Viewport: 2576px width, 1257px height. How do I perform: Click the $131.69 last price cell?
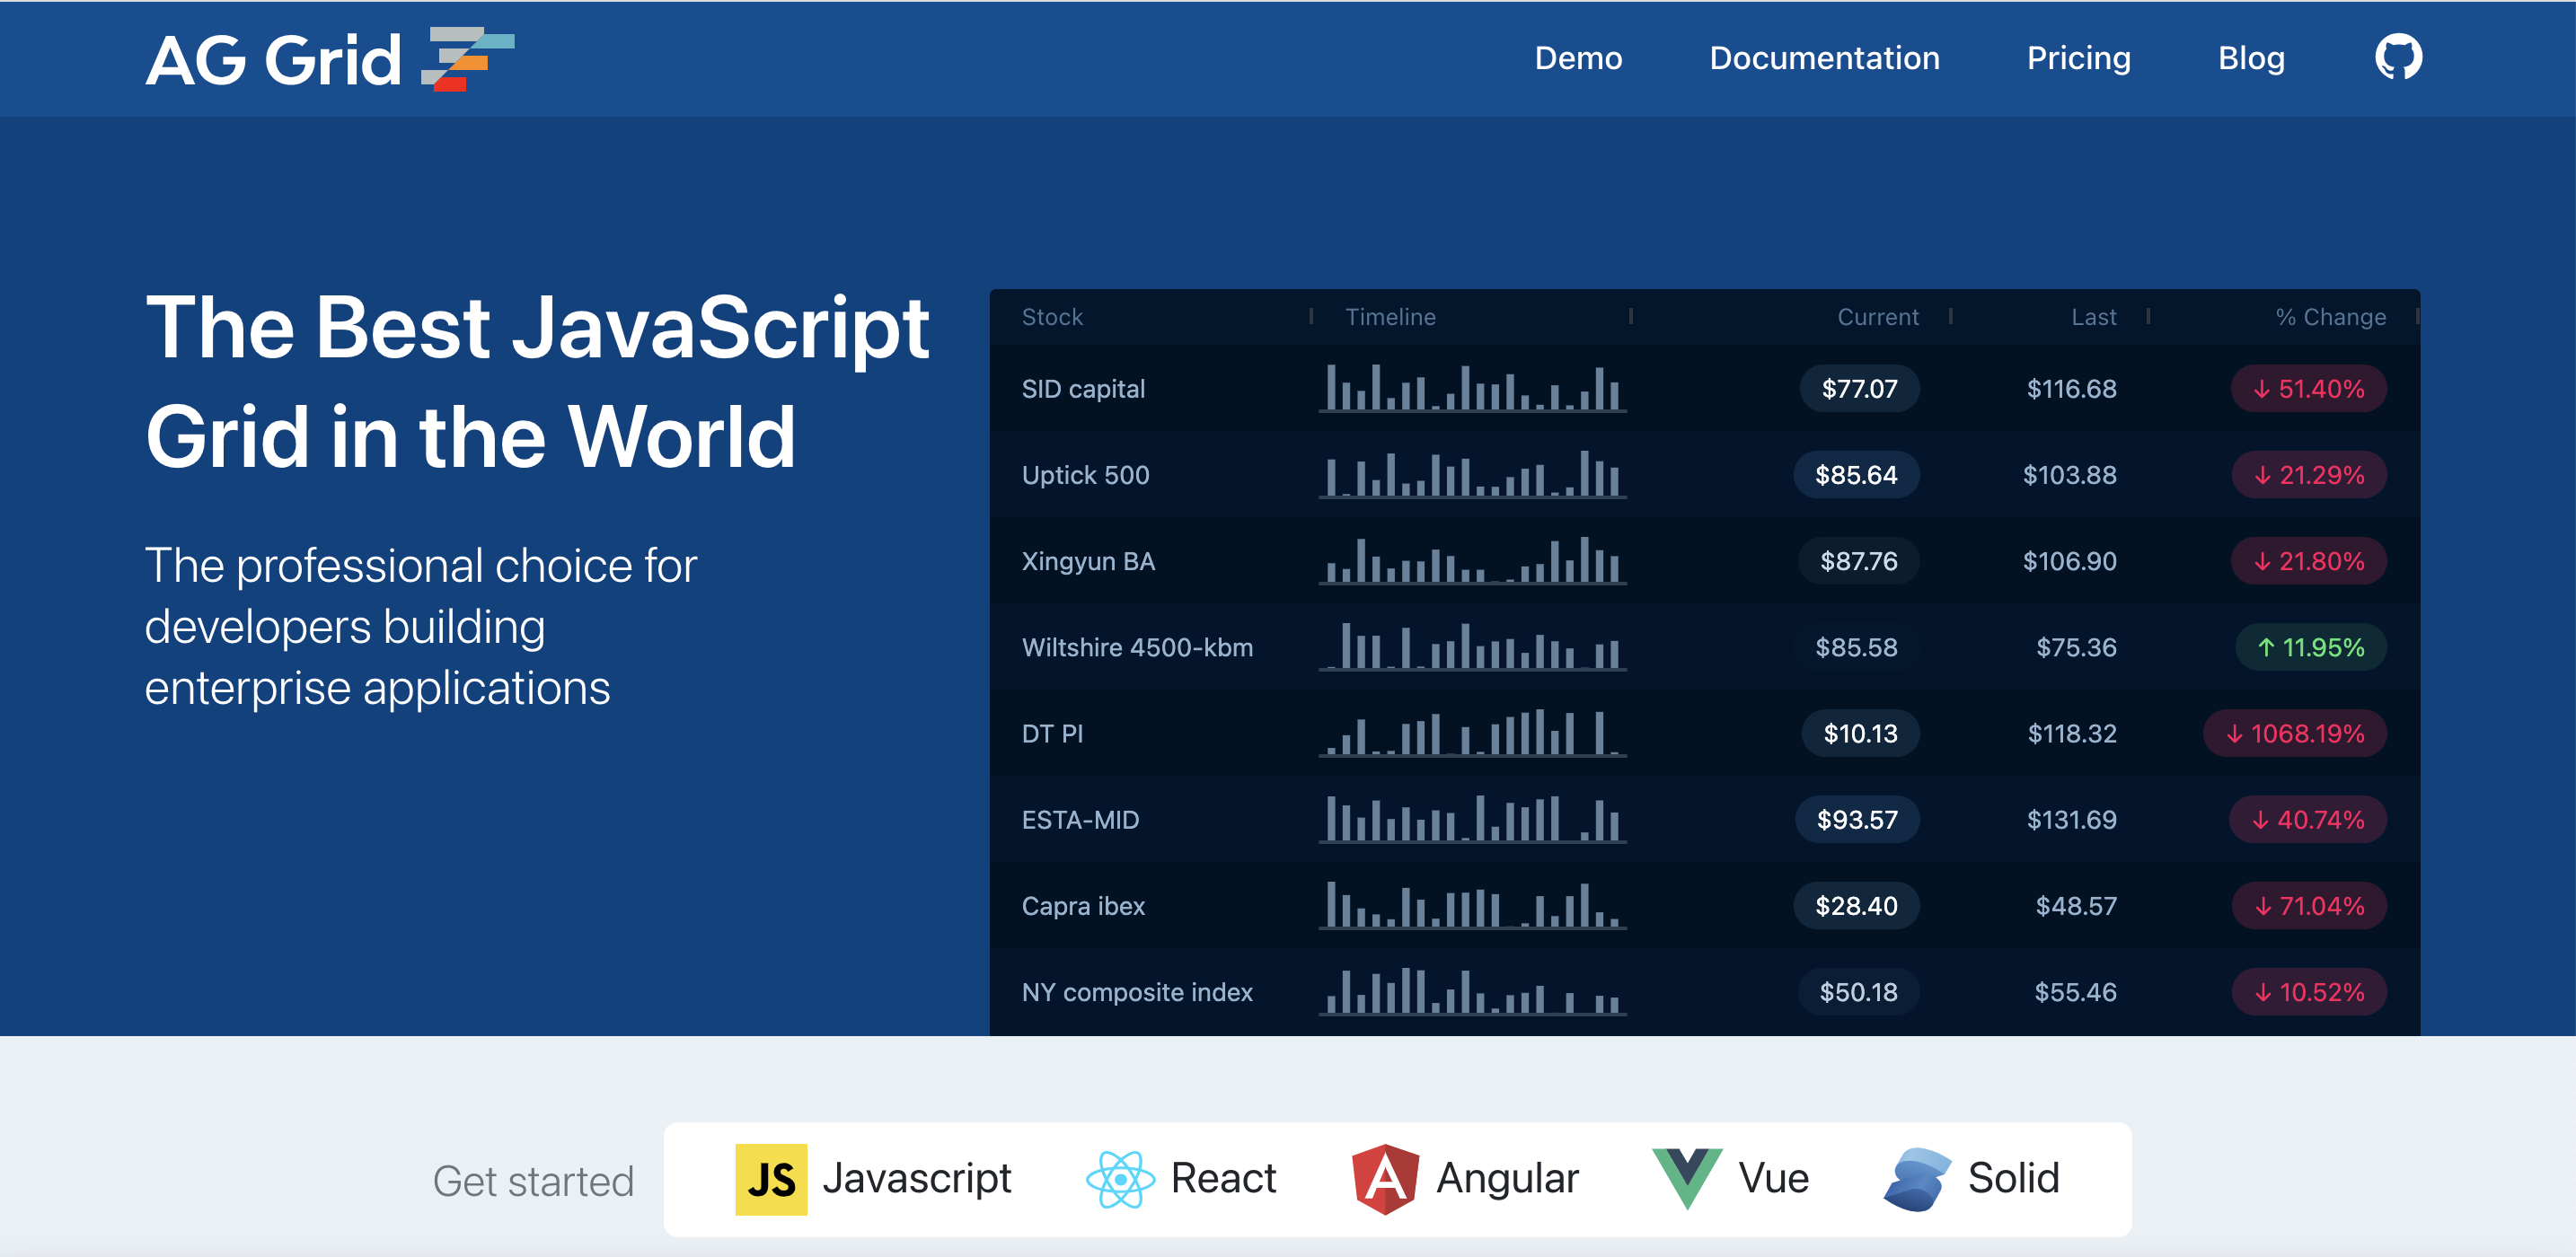click(x=2071, y=820)
